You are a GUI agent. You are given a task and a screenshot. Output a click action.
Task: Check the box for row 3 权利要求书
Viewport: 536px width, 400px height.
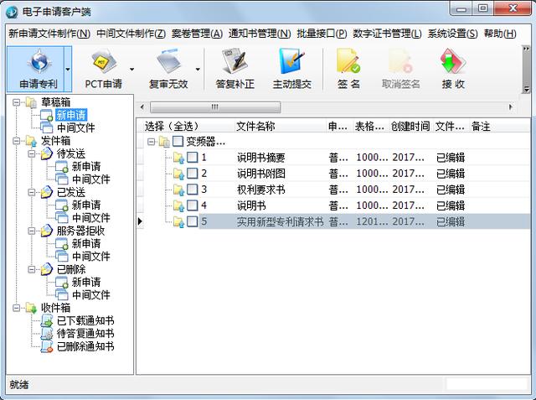(192, 190)
